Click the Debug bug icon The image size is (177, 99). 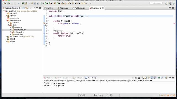pyautogui.click(x=41, y=4)
